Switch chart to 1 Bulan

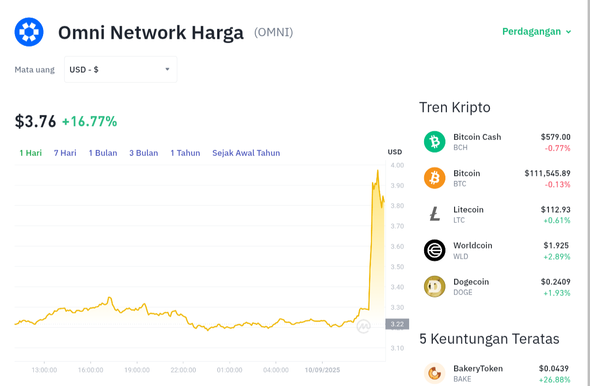point(103,153)
